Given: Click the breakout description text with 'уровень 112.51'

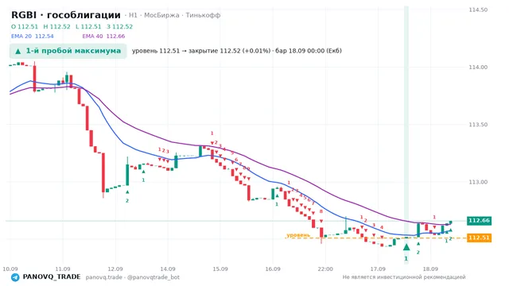Looking at the screenshot, I should [x=237, y=51].
